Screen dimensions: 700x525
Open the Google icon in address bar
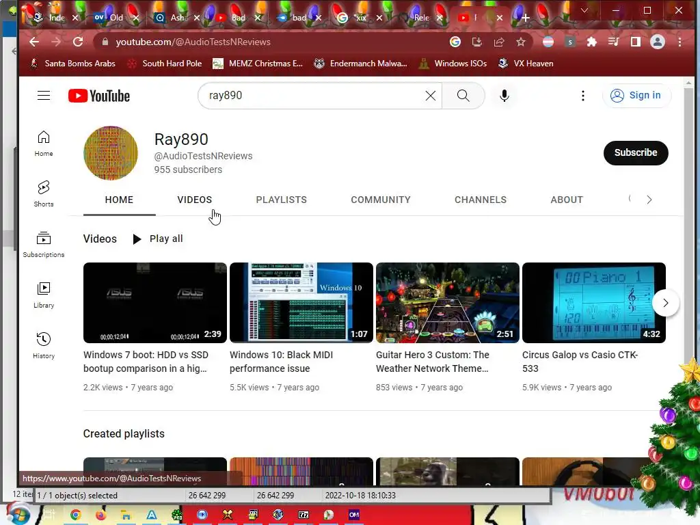455,42
